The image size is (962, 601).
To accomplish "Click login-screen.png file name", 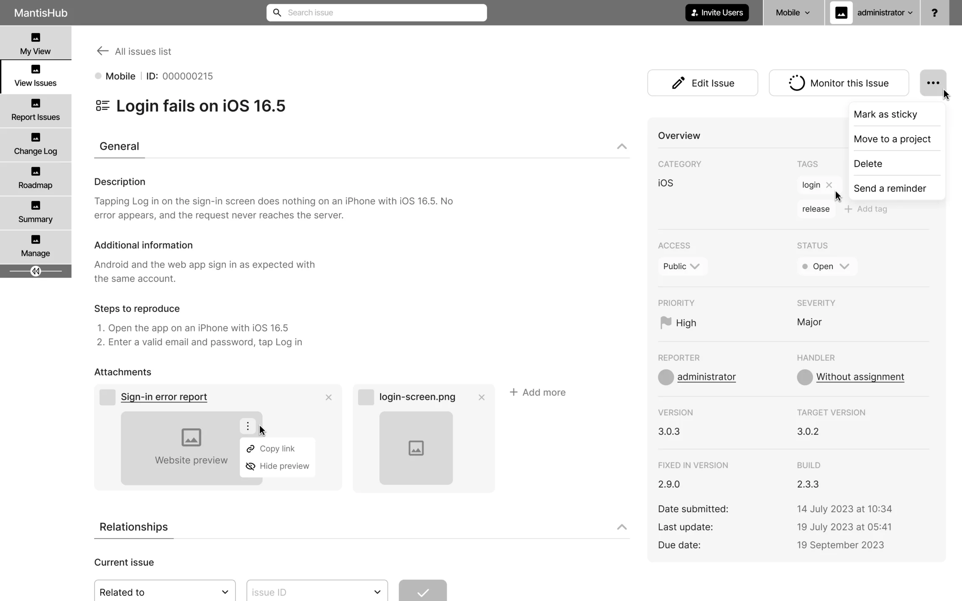I will point(417,397).
